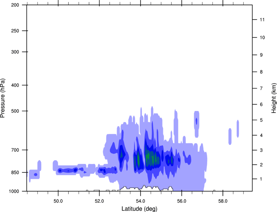
Task: Click the 56.0 latitude tick label
Action: (x=182, y=201)
